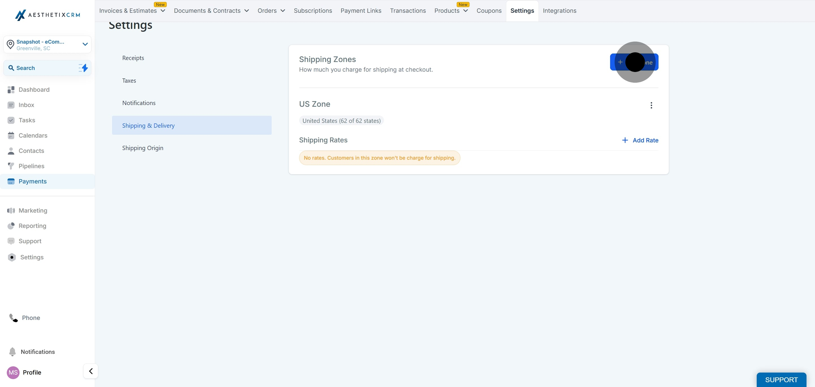
Task: Switch to the Subscriptions tab
Action: (313, 11)
